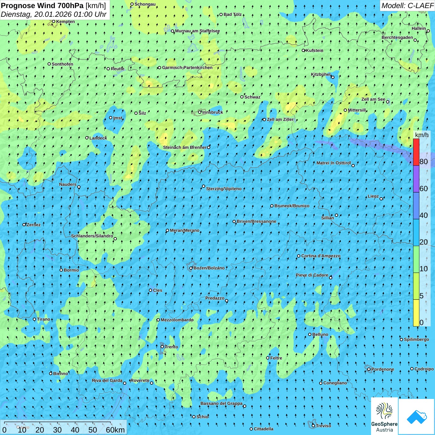
Task: Click the Schlanders/Silandro label
Action: pos(92,236)
